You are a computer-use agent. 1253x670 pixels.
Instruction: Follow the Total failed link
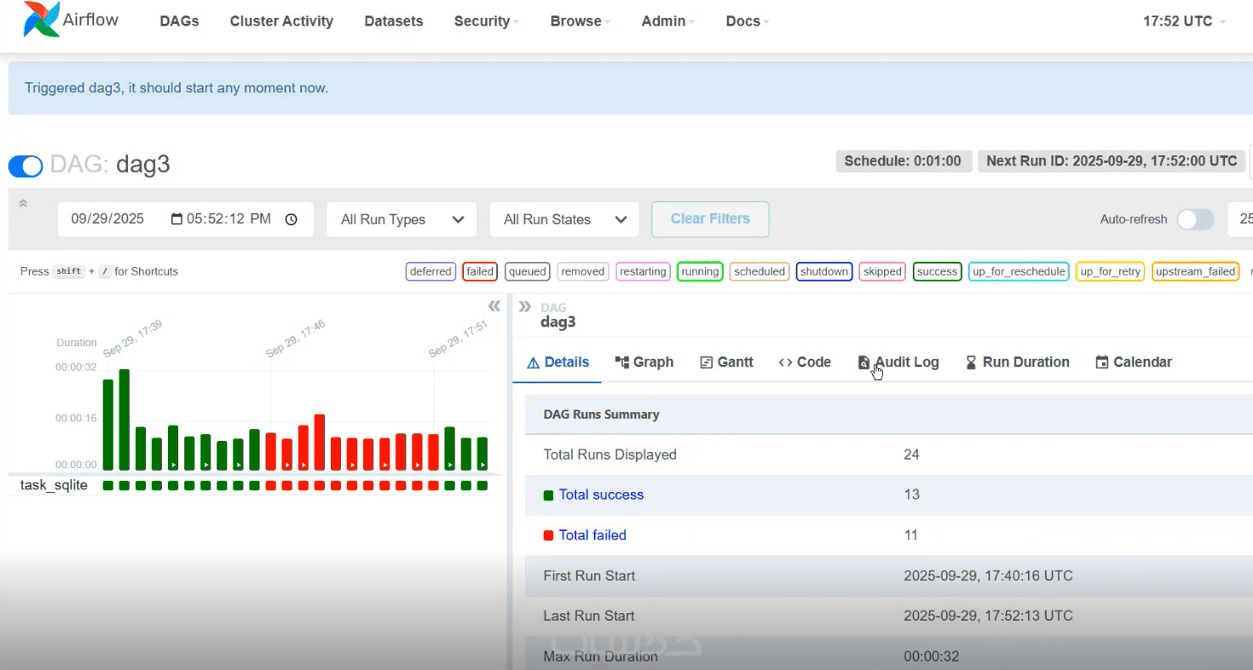point(592,535)
